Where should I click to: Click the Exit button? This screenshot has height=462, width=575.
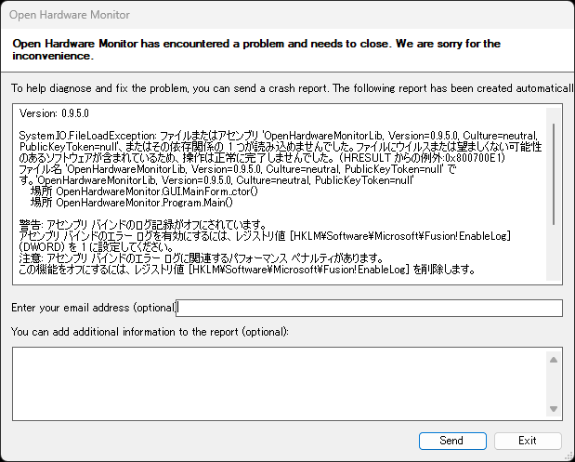pyautogui.click(x=528, y=441)
